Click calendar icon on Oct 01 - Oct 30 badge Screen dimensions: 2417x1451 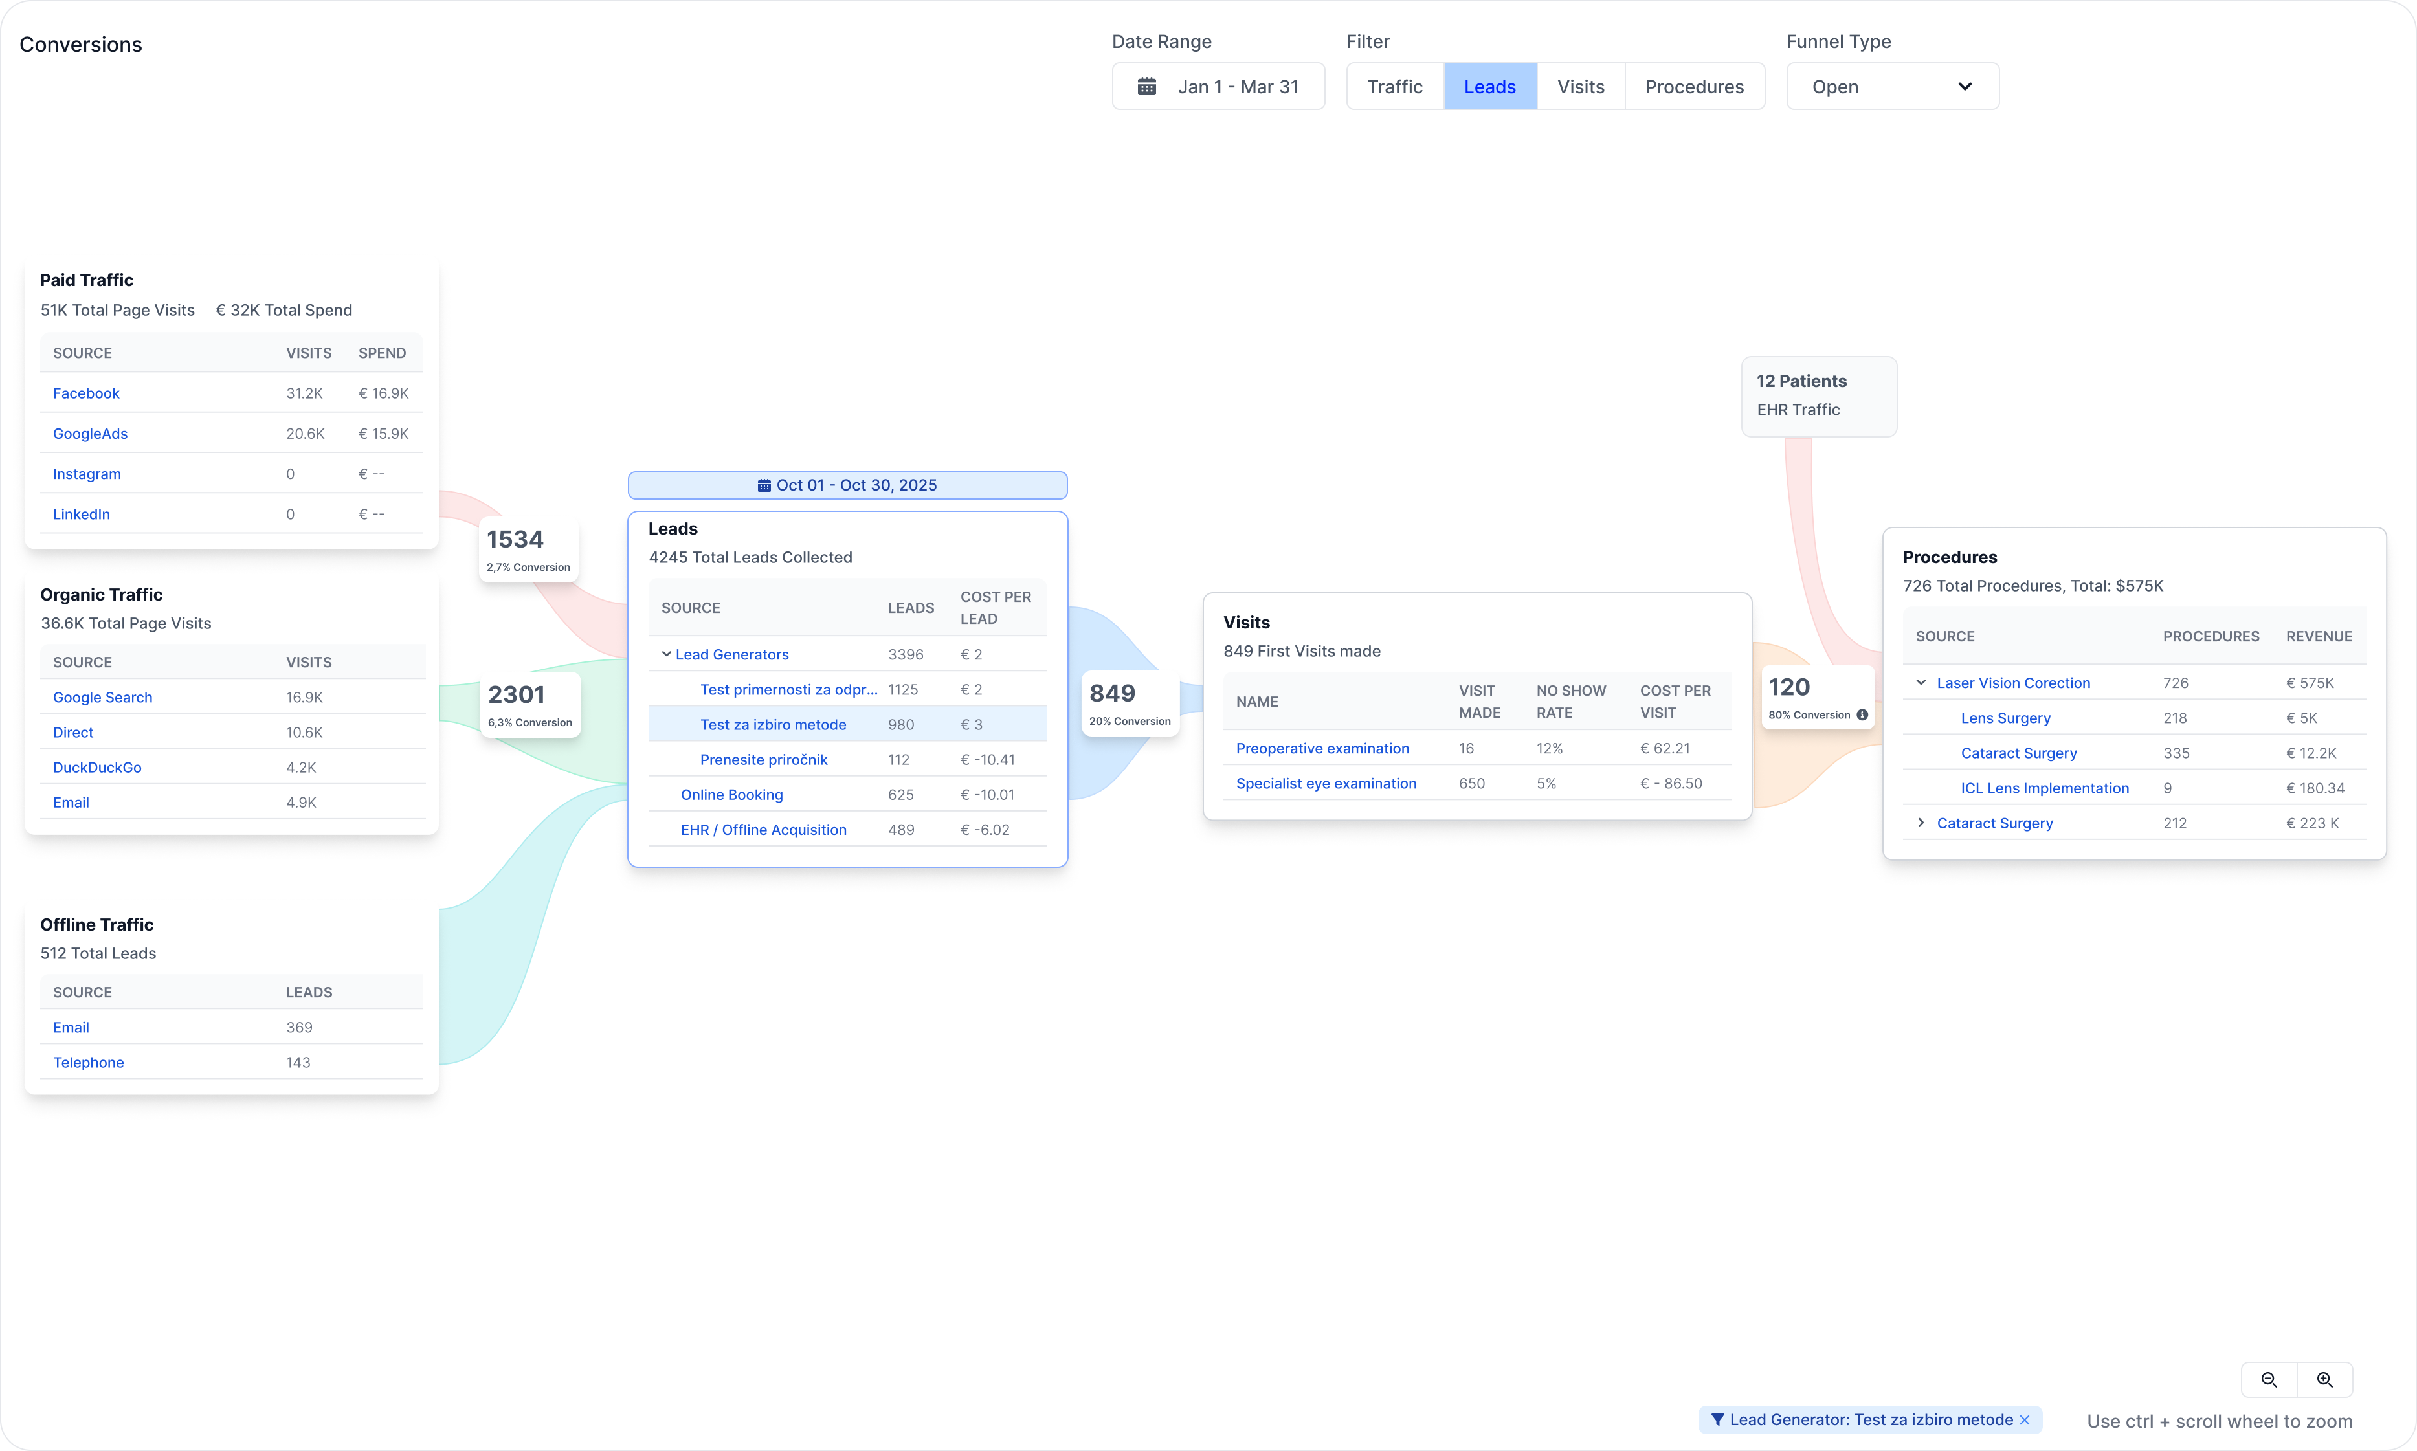(x=764, y=486)
